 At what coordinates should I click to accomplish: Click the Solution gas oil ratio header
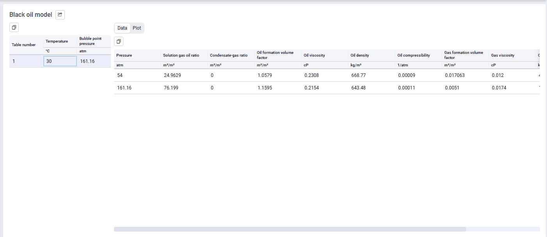[184, 55]
